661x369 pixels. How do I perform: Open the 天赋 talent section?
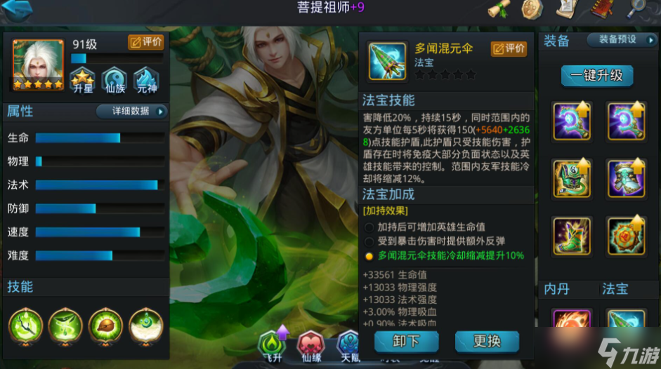point(350,347)
